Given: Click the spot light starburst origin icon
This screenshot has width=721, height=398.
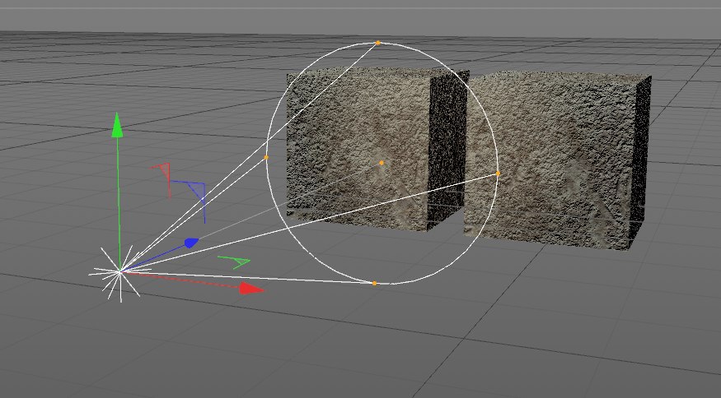Looking at the screenshot, I should [119, 272].
